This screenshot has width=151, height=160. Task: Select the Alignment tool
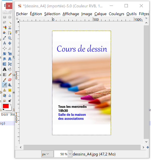(5, 48)
